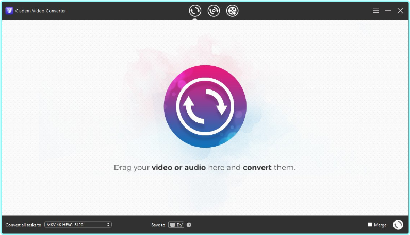Click the folder icon in Save to field
The height and width of the screenshot is (235, 410).
click(x=173, y=225)
